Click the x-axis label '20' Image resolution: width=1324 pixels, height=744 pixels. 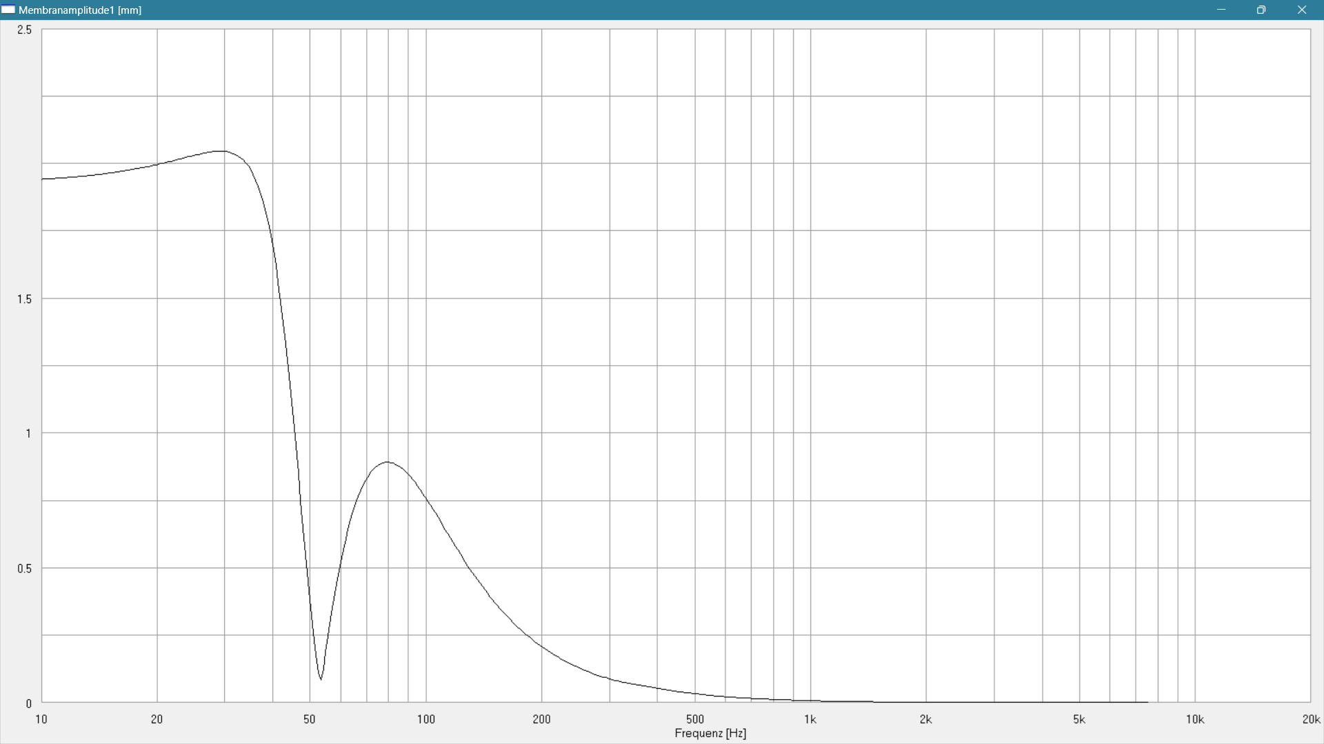tap(157, 719)
